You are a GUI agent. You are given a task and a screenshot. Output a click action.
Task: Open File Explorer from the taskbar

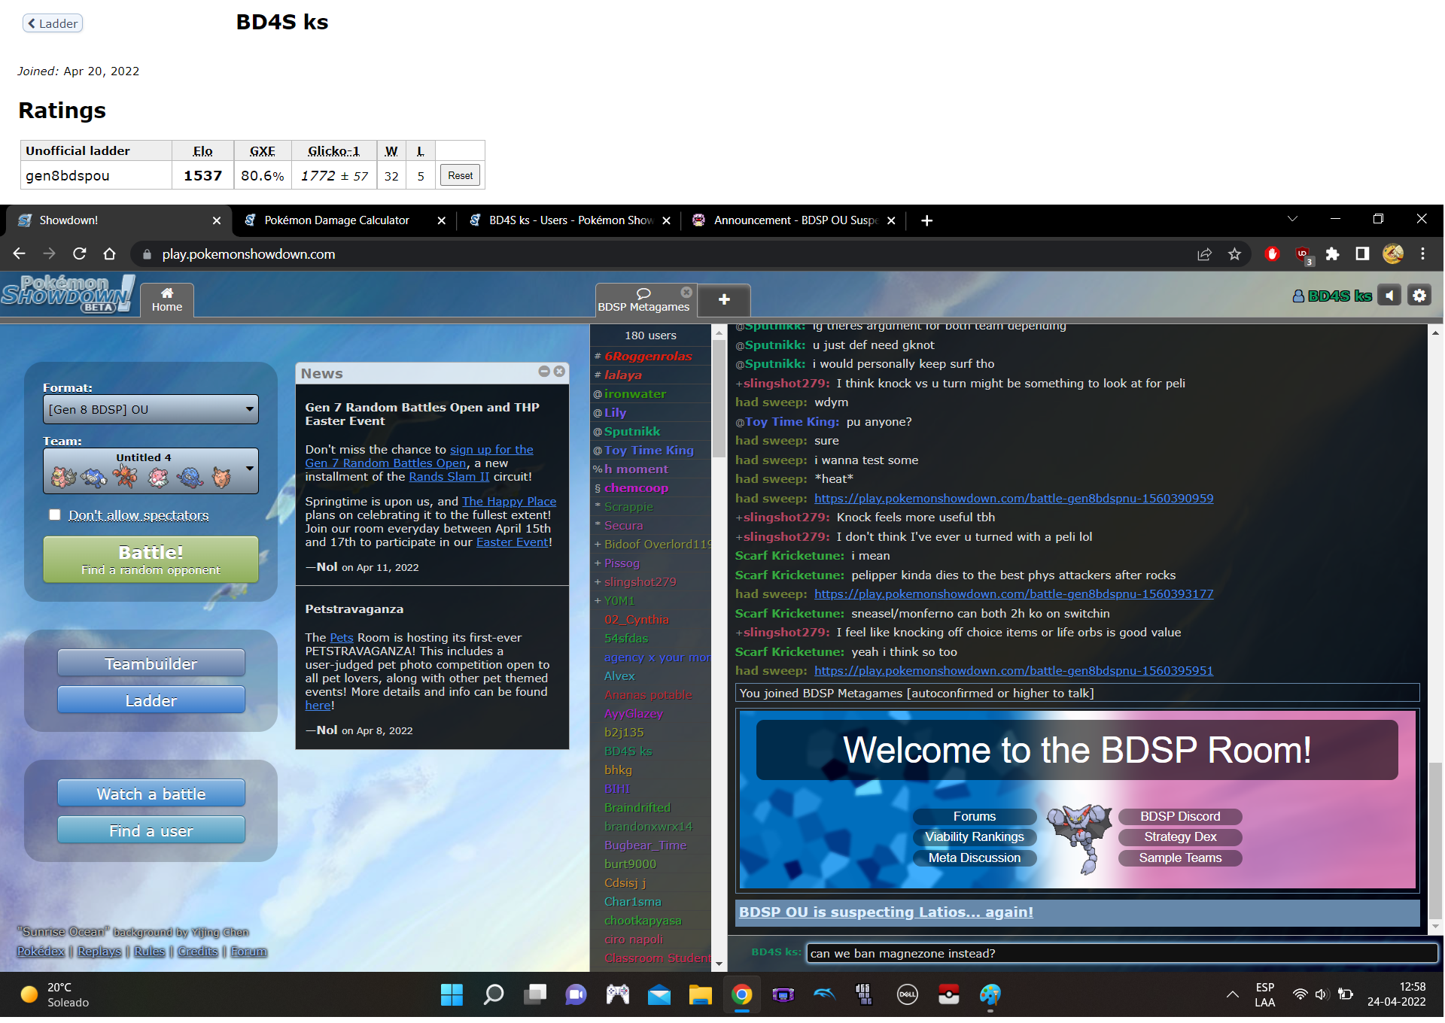coord(700,995)
